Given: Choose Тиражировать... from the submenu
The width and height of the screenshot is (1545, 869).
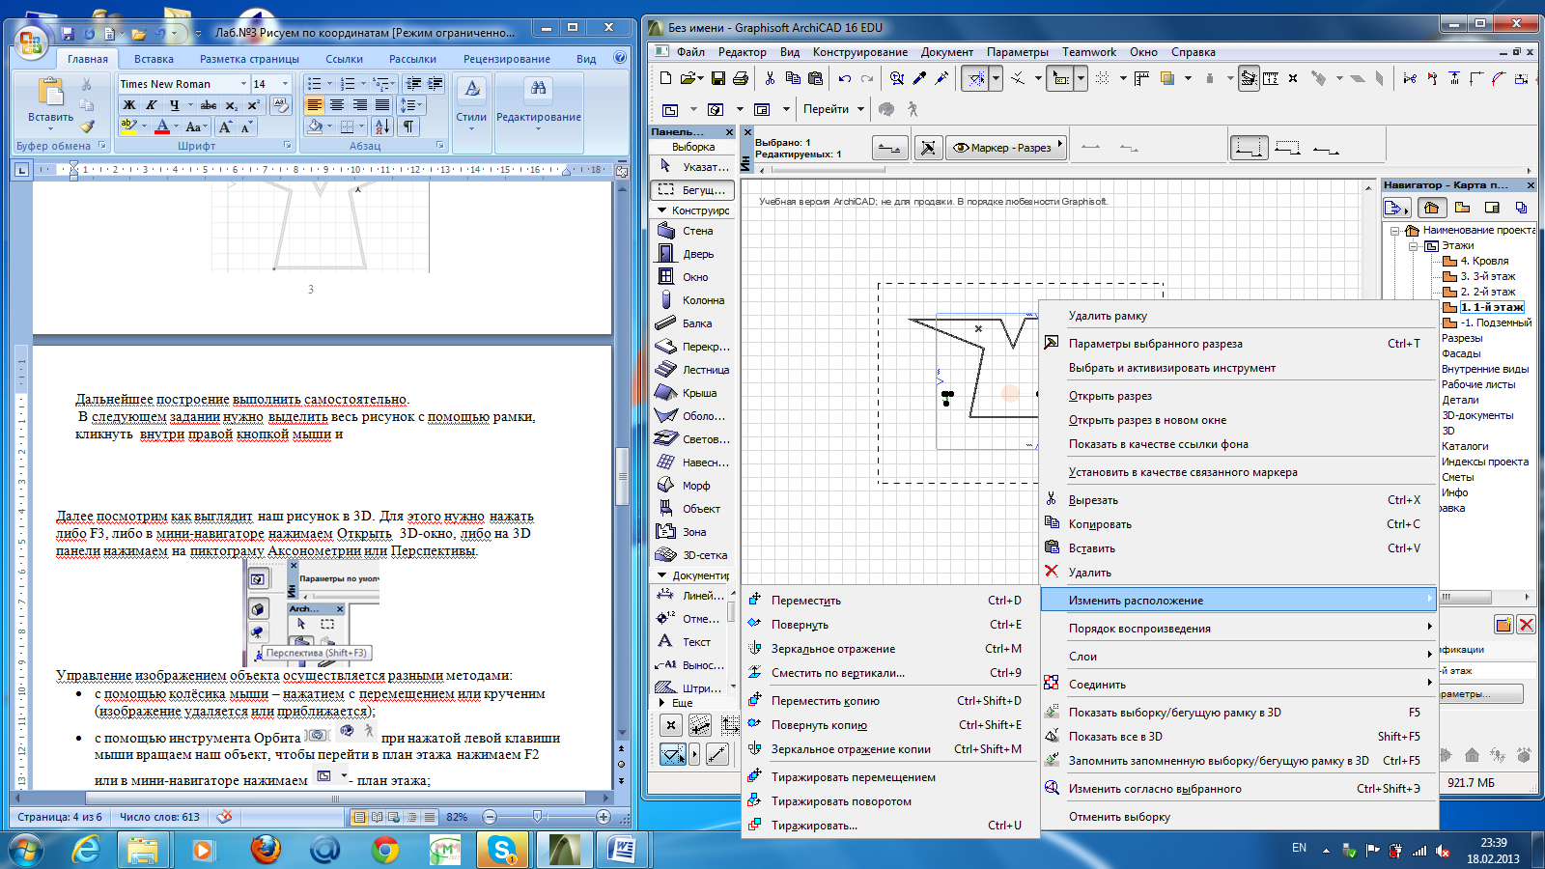Looking at the screenshot, I should point(890,826).
